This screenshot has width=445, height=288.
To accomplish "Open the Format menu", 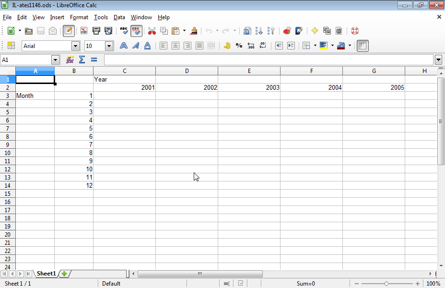I will pyautogui.click(x=79, y=17).
